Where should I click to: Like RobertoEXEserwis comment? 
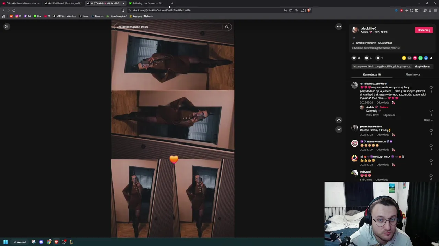tap(431, 88)
